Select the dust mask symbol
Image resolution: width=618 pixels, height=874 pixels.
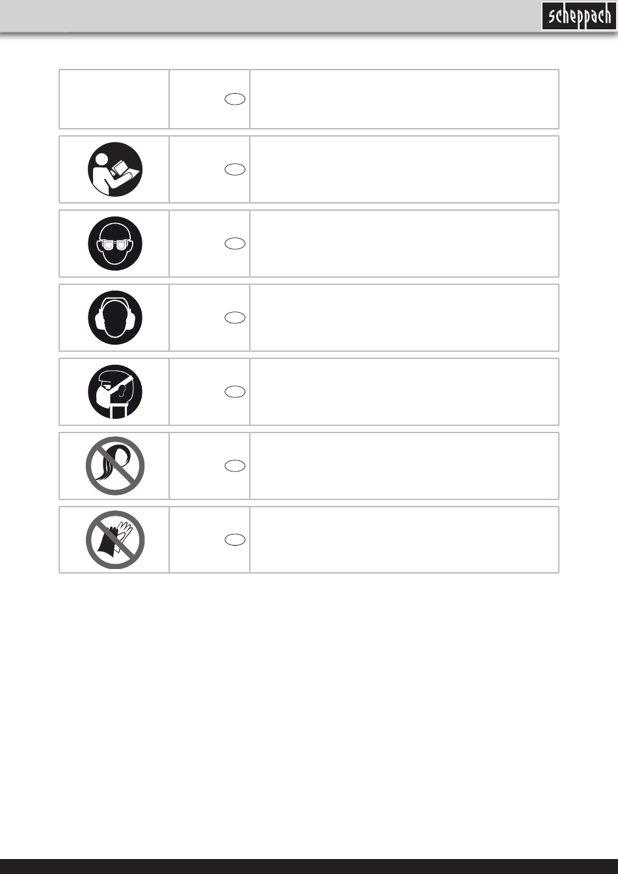(115, 392)
